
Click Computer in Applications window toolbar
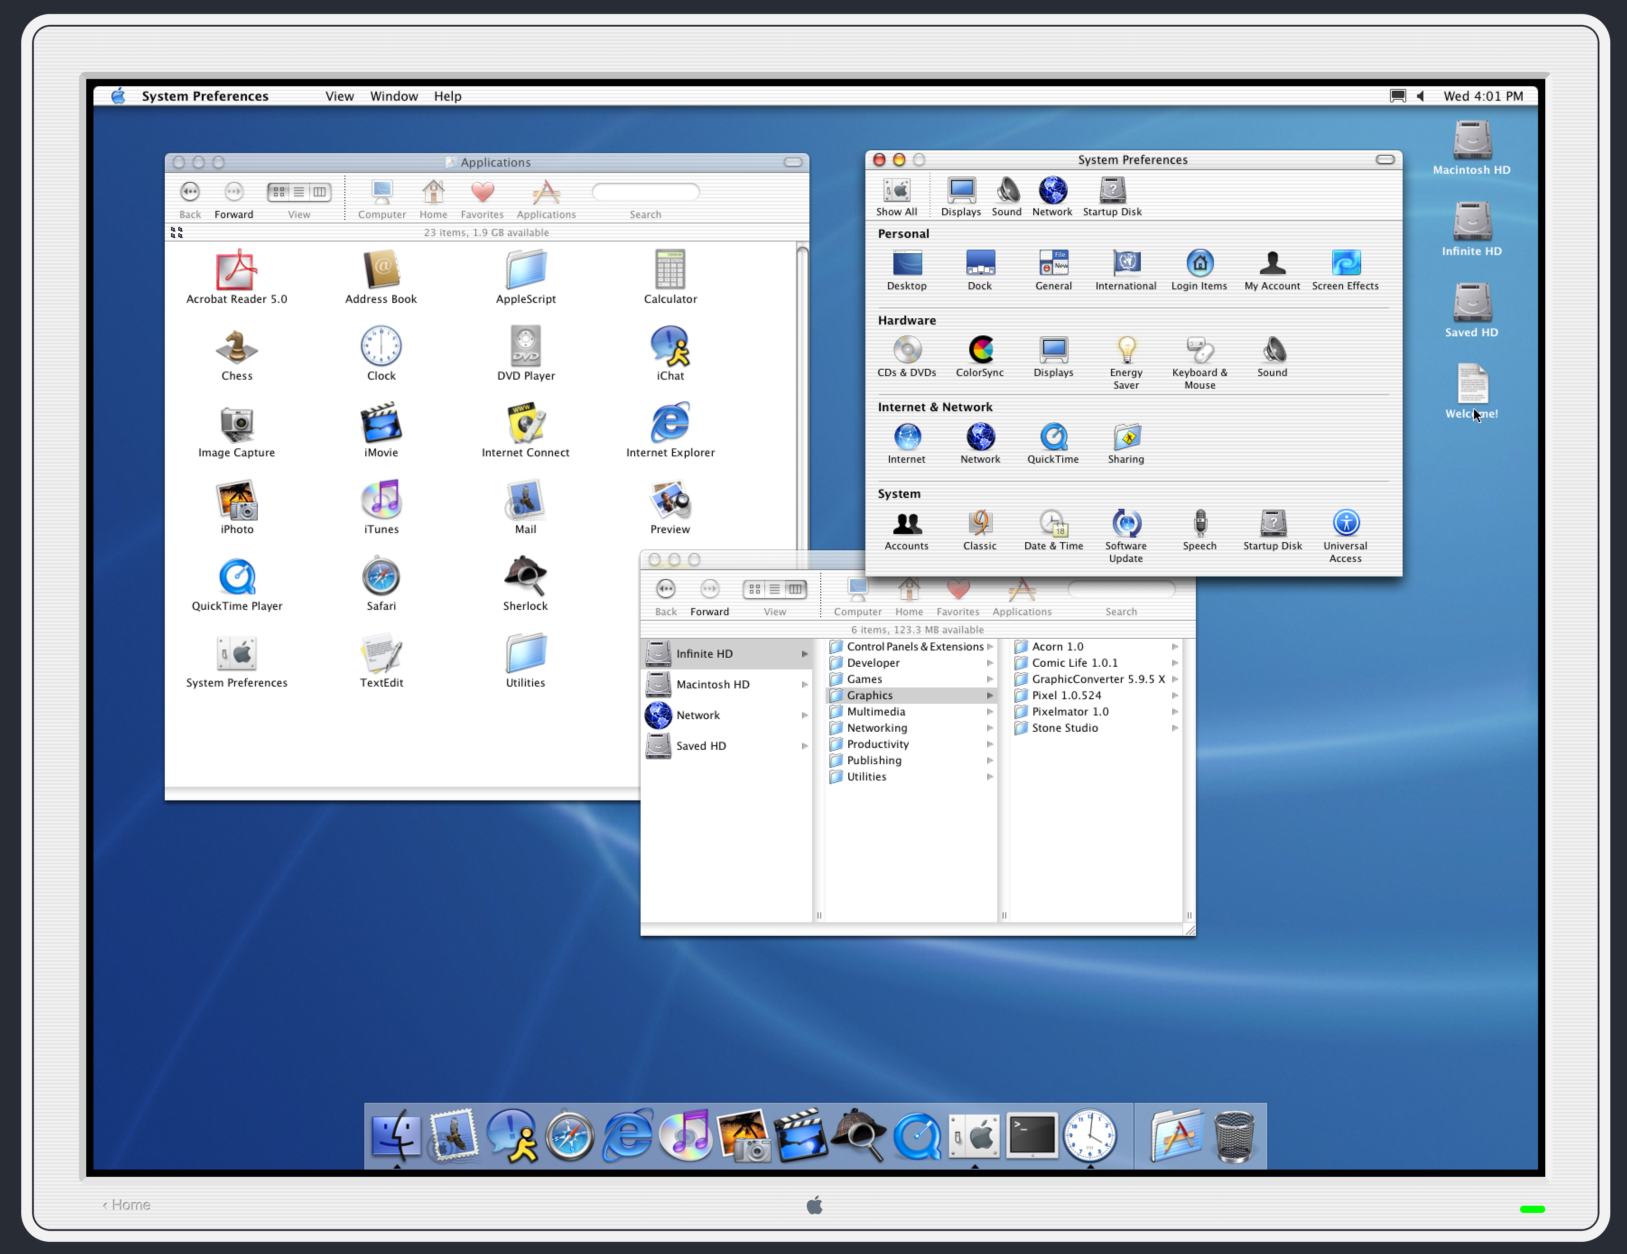381,200
